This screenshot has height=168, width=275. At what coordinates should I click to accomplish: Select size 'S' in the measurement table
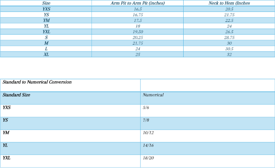click(x=46, y=37)
